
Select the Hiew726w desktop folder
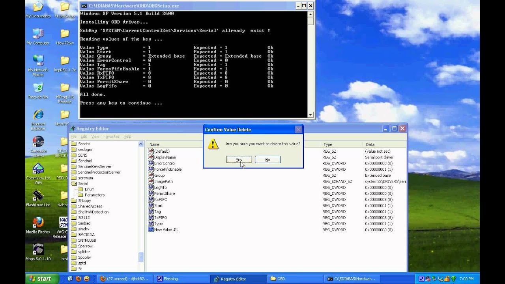click(x=65, y=37)
